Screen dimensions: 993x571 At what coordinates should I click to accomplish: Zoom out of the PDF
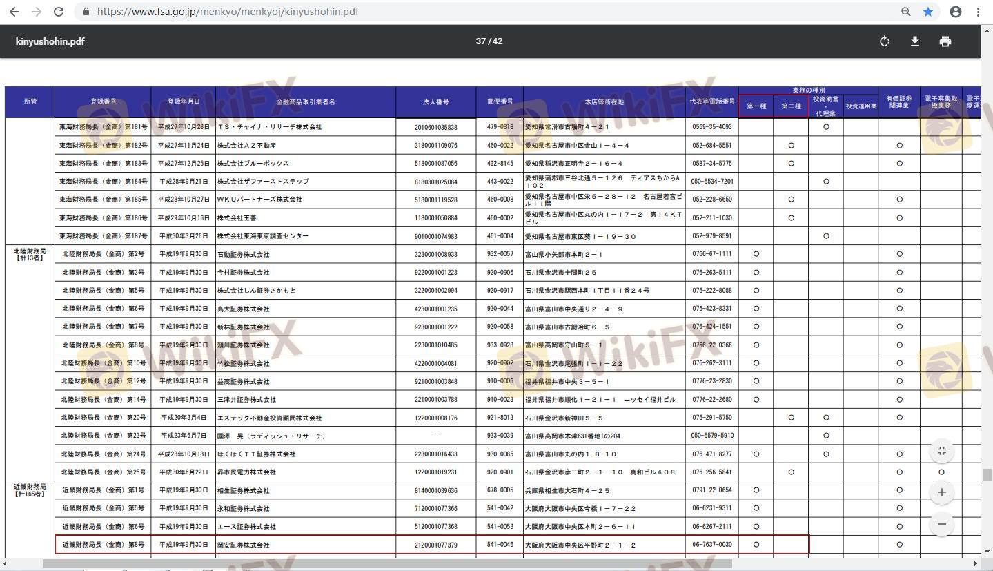(x=942, y=523)
